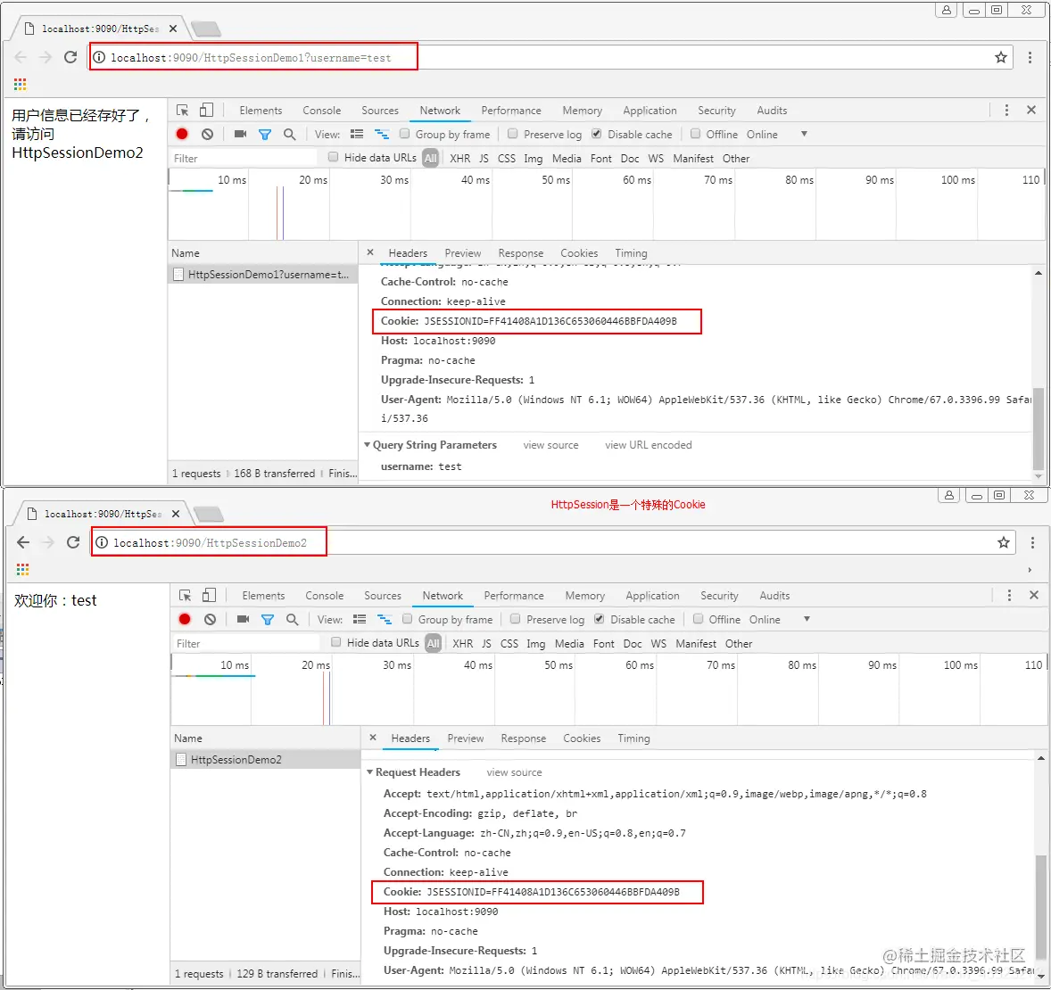Open a new tab in the bottom browser window
This screenshot has height=990, width=1051.
pyautogui.click(x=209, y=514)
